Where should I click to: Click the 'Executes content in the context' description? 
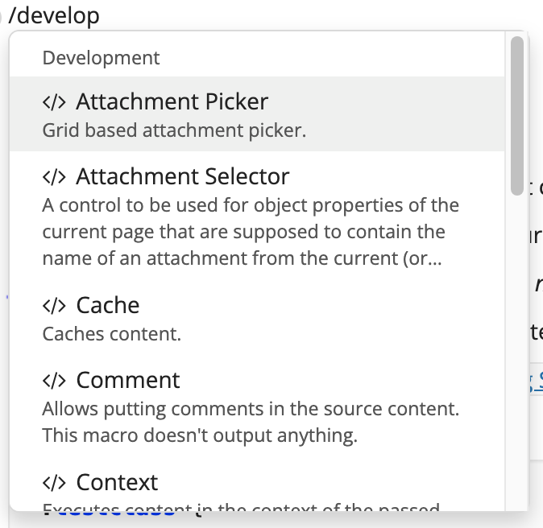tap(241, 509)
